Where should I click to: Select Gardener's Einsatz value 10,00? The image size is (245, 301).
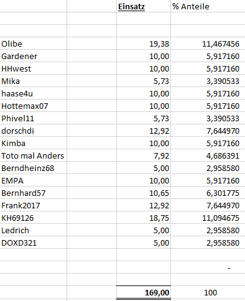tap(144, 56)
